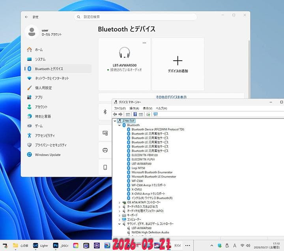Expand the オーディオの入力および出力 node
284x251 pixels.
[x=120, y=207]
